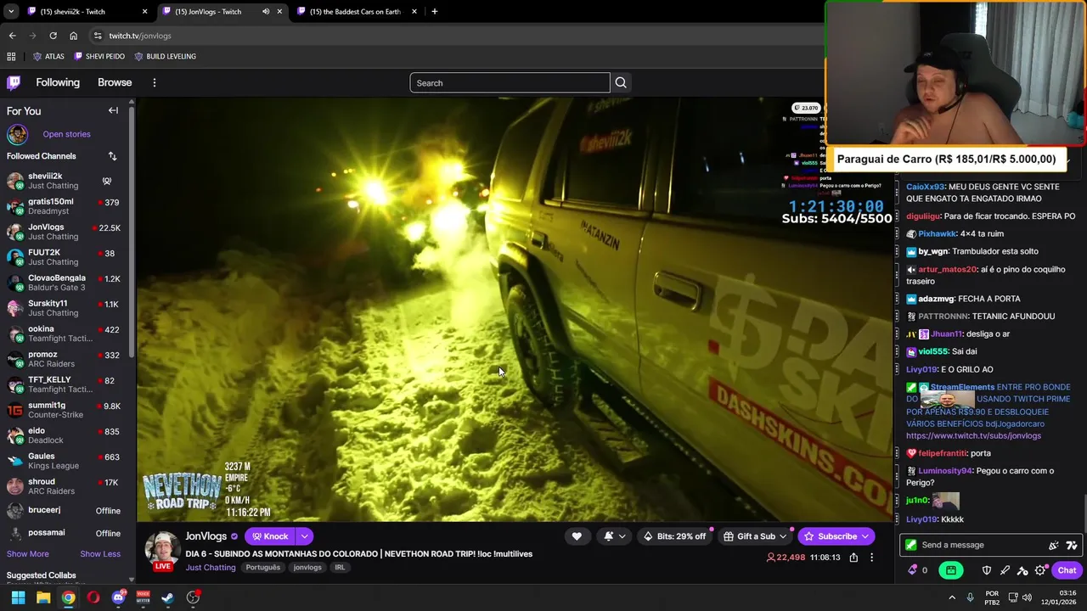Open stories via Open stories link
This screenshot has width=1087, height=611.
[66, 134]
